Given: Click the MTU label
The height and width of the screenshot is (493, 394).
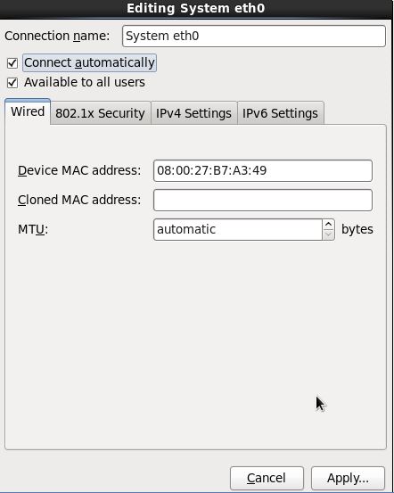Looking at the screenshot, I should [x=33, y=229].
